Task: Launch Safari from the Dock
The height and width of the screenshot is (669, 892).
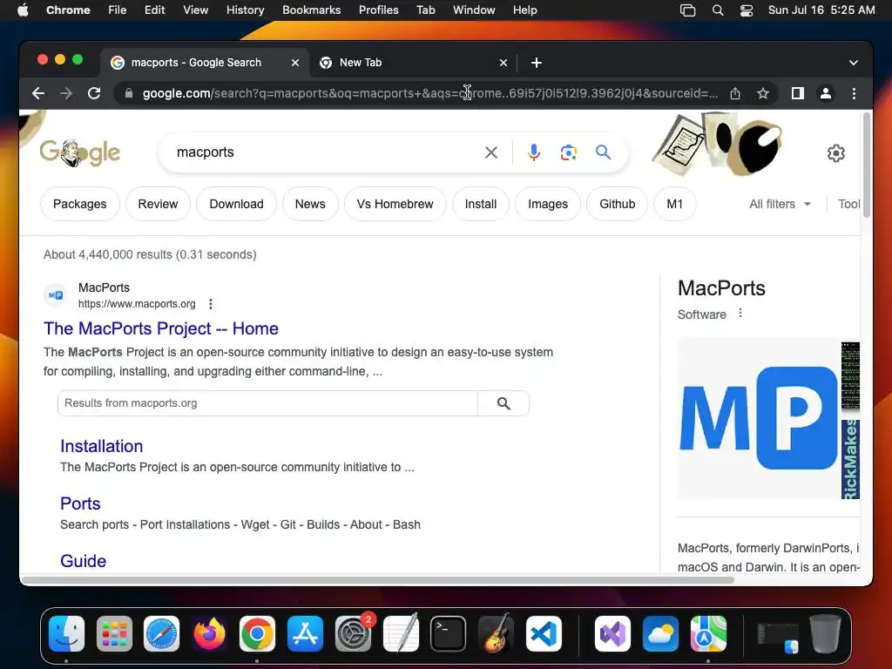Action: coord(161,633)
